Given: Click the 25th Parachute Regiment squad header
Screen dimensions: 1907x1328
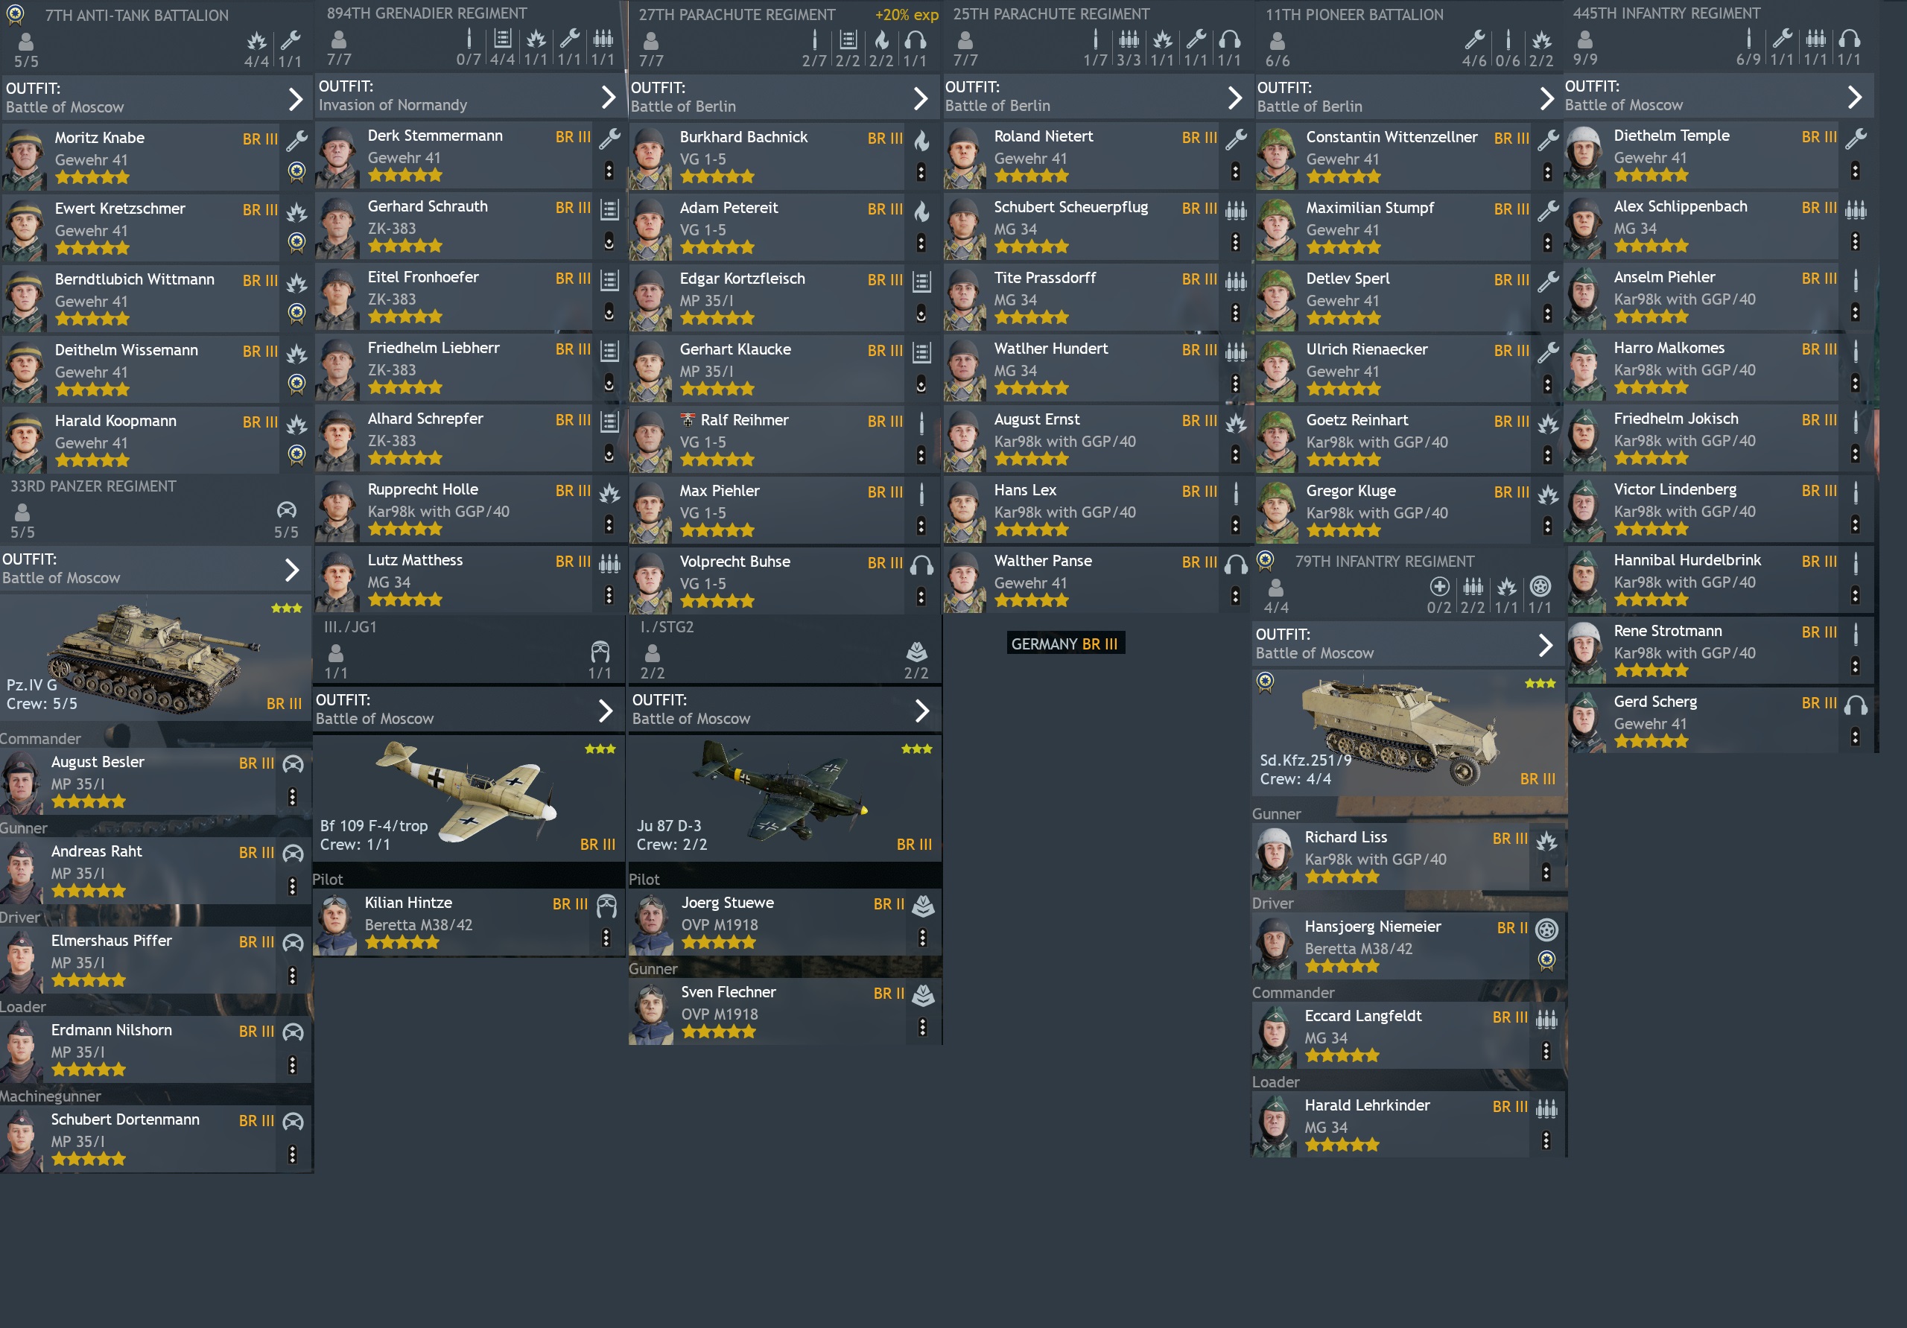Looking at the screenshot, I should pos(1097,36).
